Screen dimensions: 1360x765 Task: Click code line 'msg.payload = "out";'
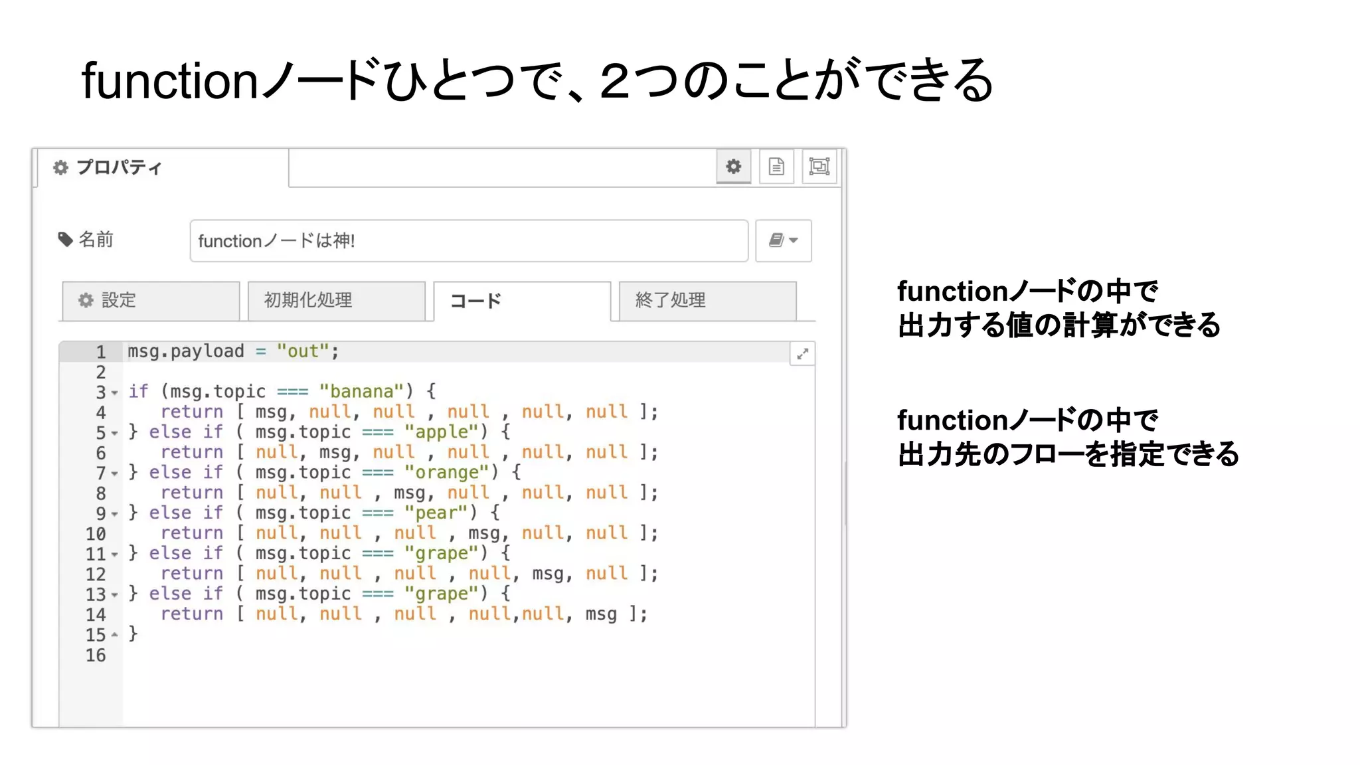click(233, 351)
